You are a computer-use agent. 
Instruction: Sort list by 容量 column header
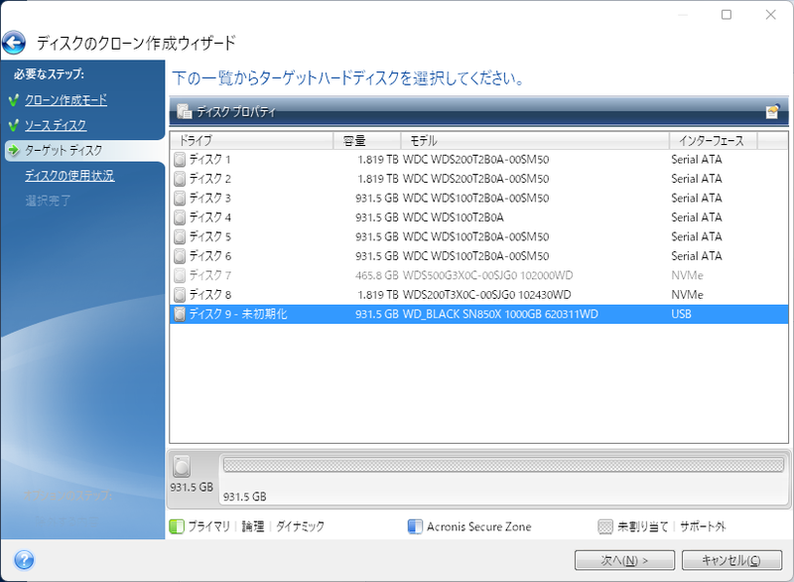coord(369,141)
